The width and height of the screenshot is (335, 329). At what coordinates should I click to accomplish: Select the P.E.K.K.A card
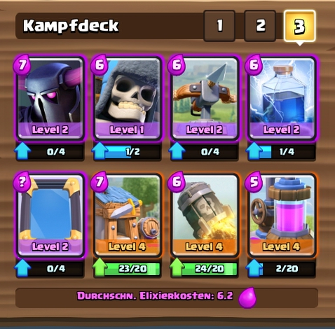(50, 98)
